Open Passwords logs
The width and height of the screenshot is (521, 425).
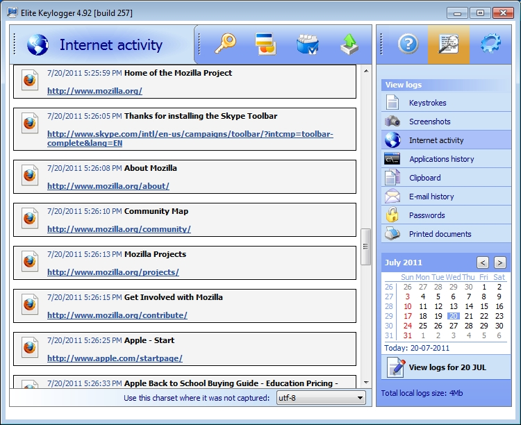pos(446,215)
